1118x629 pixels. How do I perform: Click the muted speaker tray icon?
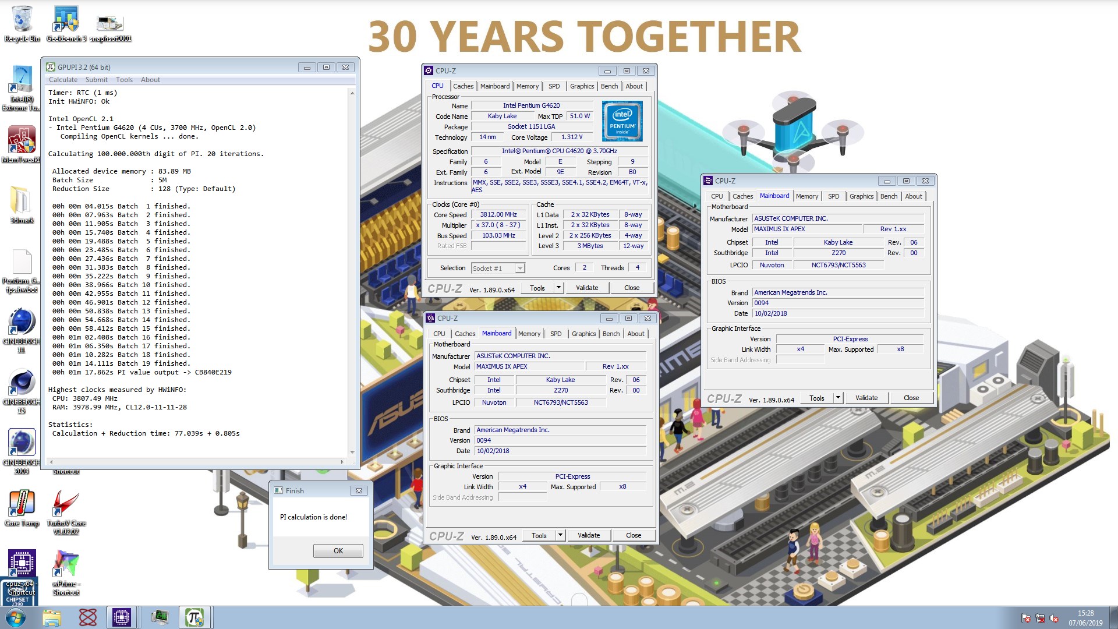(1054, 619)
